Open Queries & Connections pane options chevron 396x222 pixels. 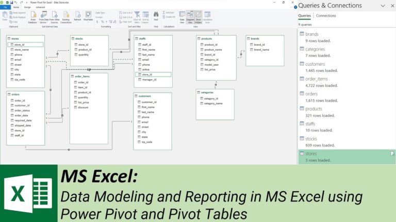[383, 6]
